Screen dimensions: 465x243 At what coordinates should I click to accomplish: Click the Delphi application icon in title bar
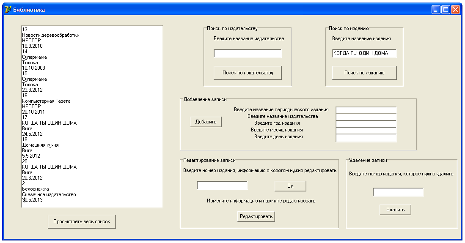pos(8,9)
